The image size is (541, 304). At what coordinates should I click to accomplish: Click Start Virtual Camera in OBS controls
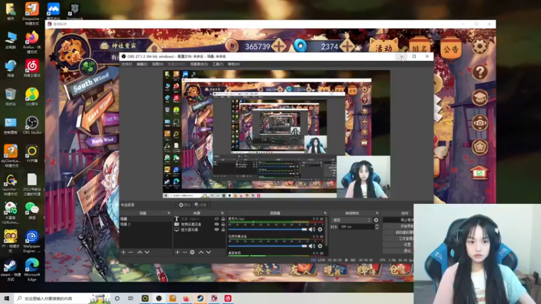point(398,232)
